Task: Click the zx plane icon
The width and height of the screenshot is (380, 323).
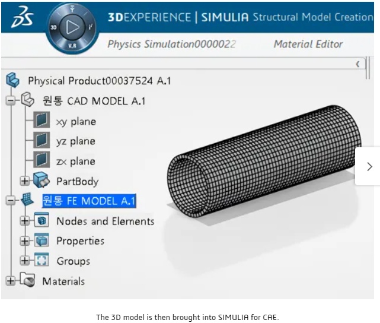Action: (x=41, y=160)
